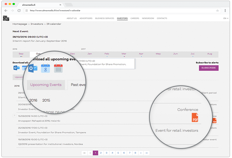Image resolution: width=232 pixels, height=158 pixels.
Task: Switch to the Upcoming Events tab
Action: click(46, 85)
